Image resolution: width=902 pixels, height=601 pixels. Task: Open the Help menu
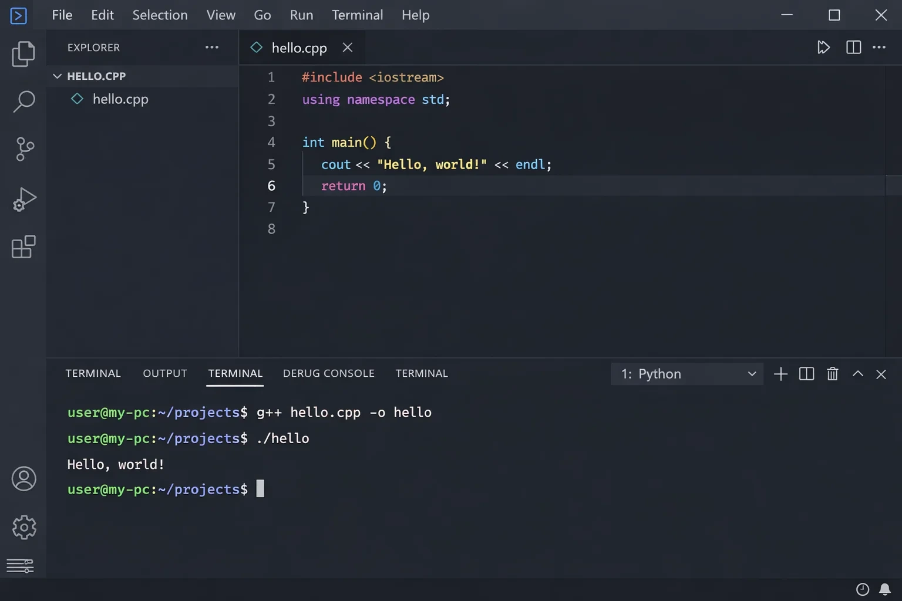coord(415,15)
